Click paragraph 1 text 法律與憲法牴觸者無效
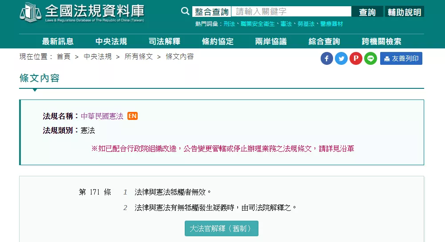This screenshot has width=445, height=242. (x=173, y=192)
